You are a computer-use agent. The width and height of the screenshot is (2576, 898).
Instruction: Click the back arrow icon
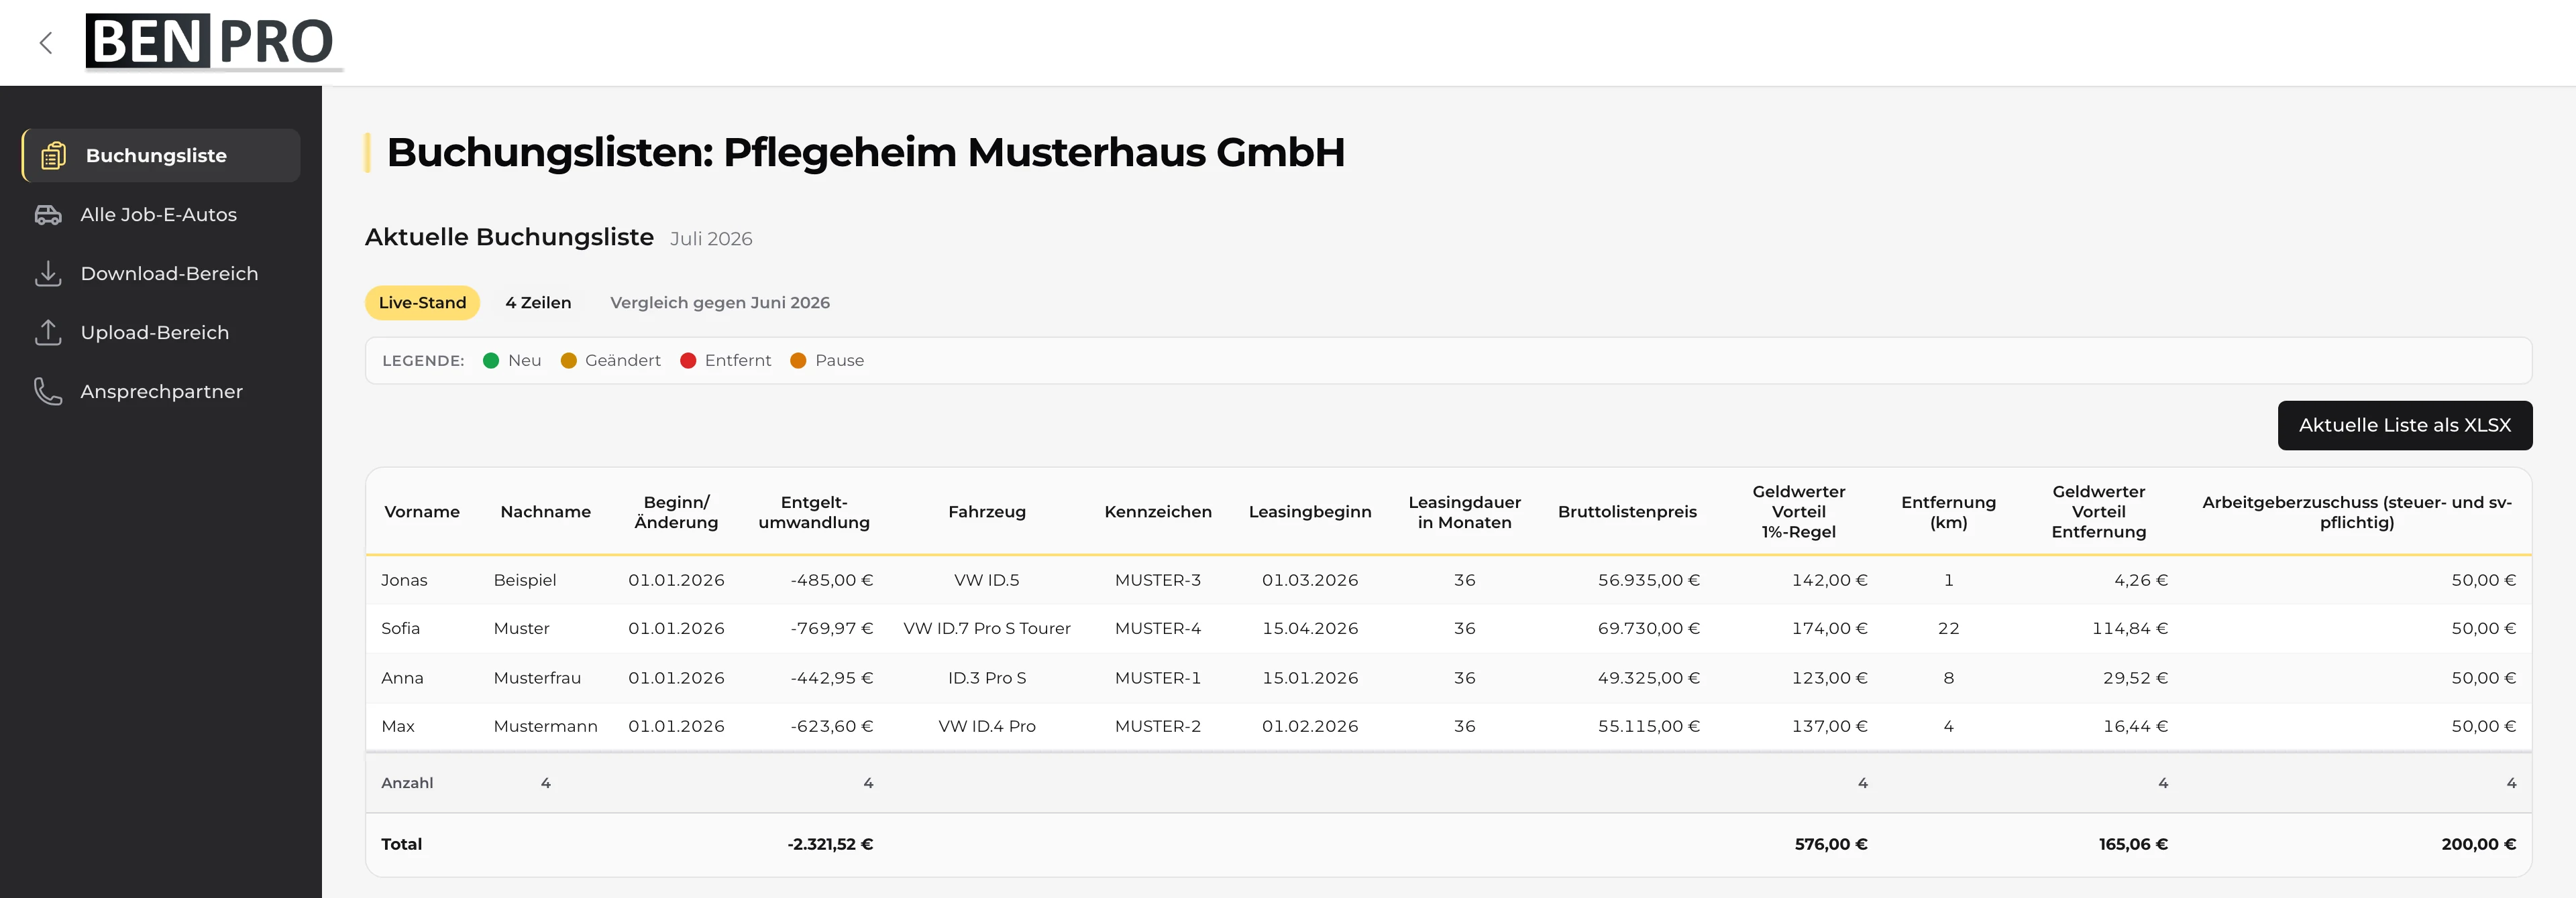click(45, 42)
